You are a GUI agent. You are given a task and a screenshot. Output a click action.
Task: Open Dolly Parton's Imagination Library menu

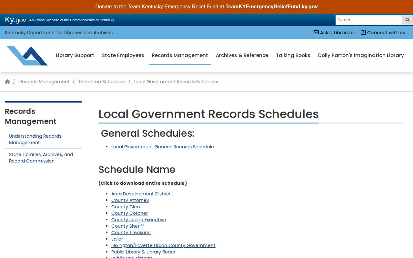tap(361, 55)
